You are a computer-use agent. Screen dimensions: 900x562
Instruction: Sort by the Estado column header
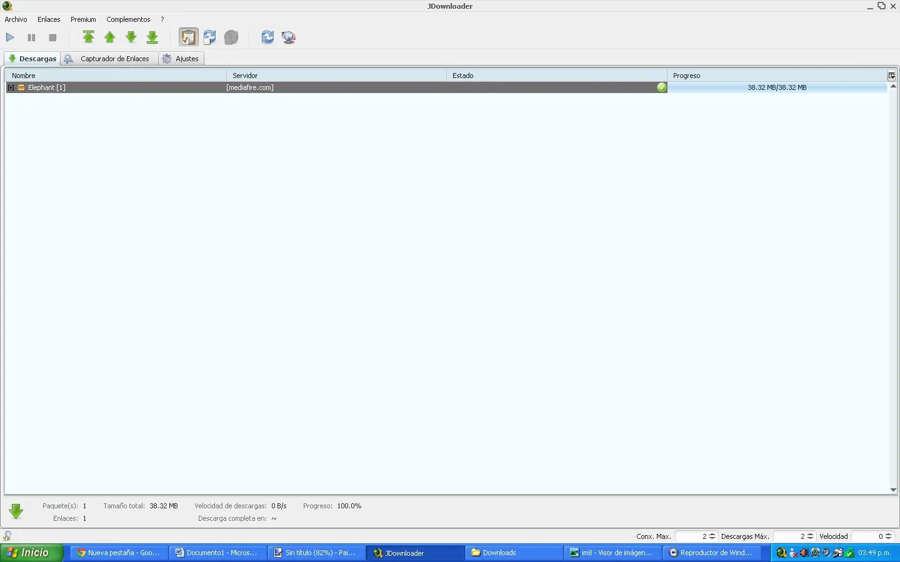tap(557, 76)
